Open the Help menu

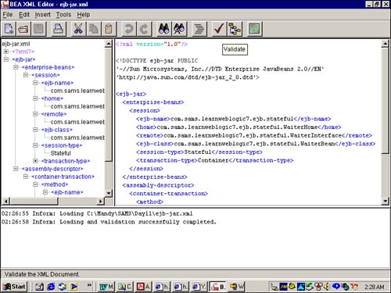point(84,15)
